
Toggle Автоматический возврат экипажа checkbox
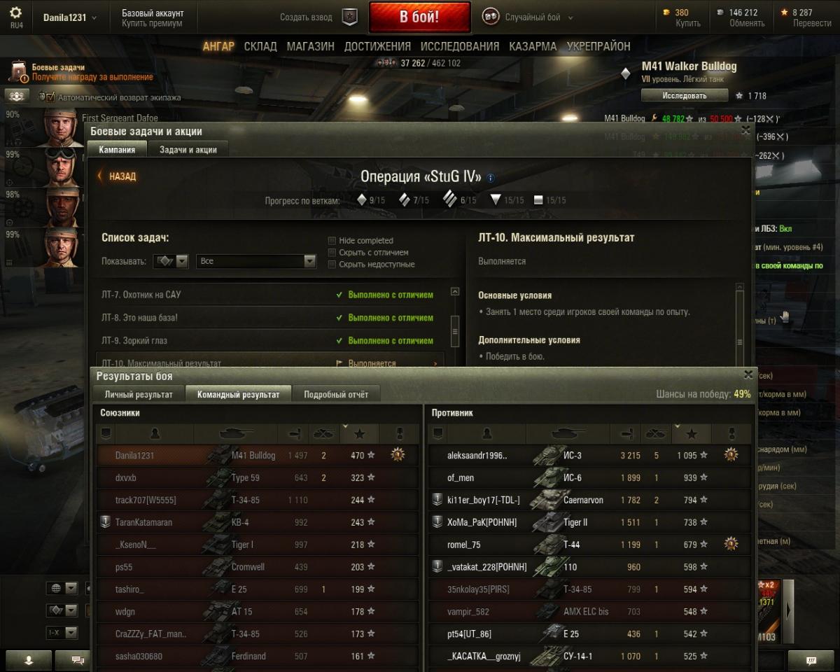[x=50, y=97]
